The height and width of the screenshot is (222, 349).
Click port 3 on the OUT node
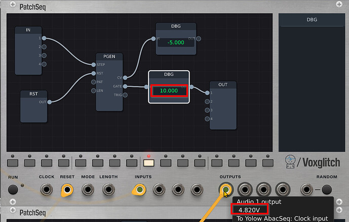coord(207,110)
